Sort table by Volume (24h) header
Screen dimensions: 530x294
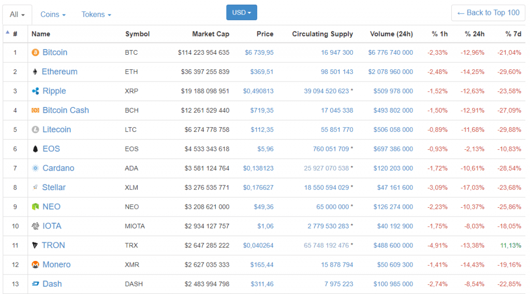(391, 34)
